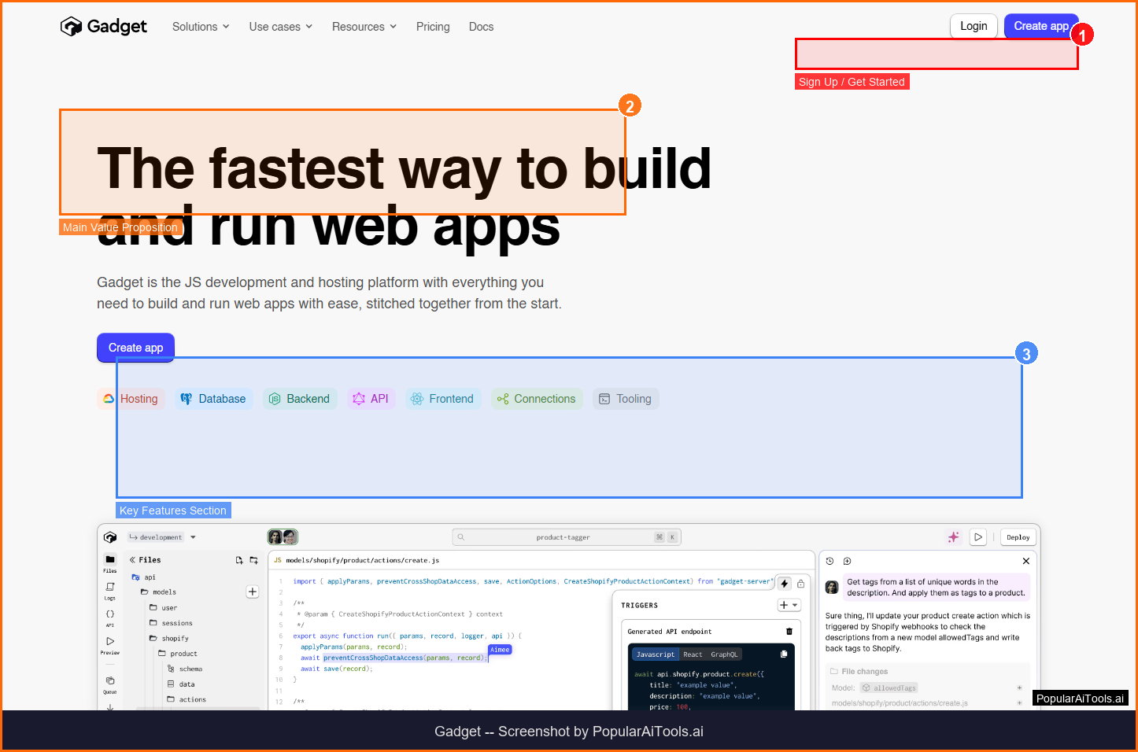Image resolution: width=1138 pixels, height=752 pixels.
Task: Click the pink sparkle AI assistant icon
Action: pyautogui.click(x=953, y=537)
